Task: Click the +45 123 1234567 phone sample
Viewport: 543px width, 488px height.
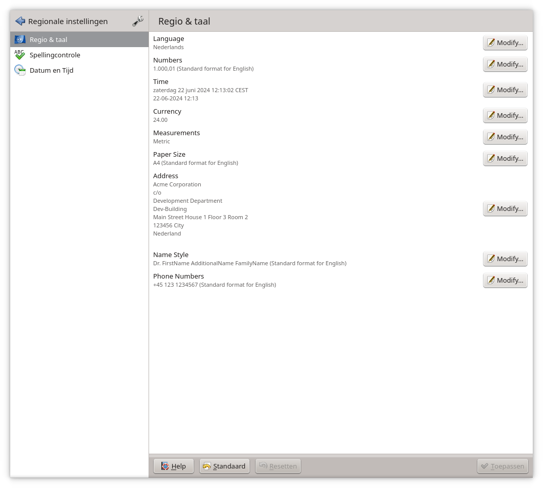Action: (214, 285)
